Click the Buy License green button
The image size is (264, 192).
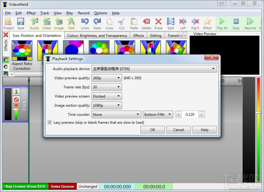pos(25,187)
